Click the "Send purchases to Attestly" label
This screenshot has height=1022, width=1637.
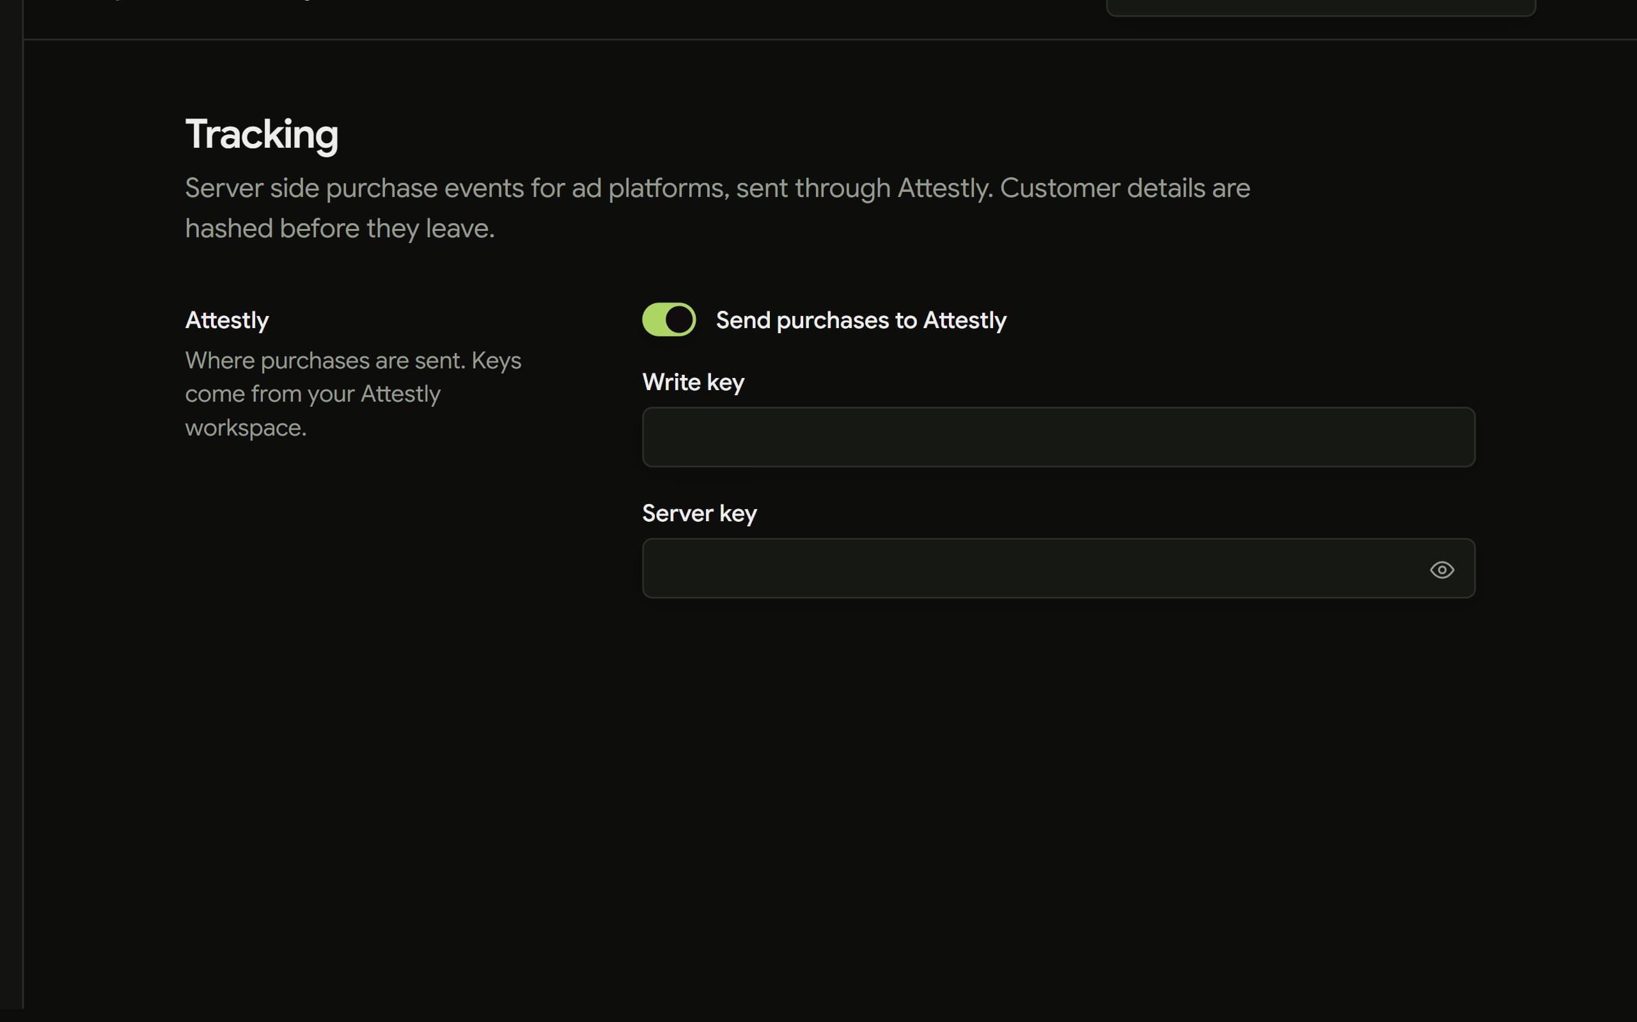point(861,320)
